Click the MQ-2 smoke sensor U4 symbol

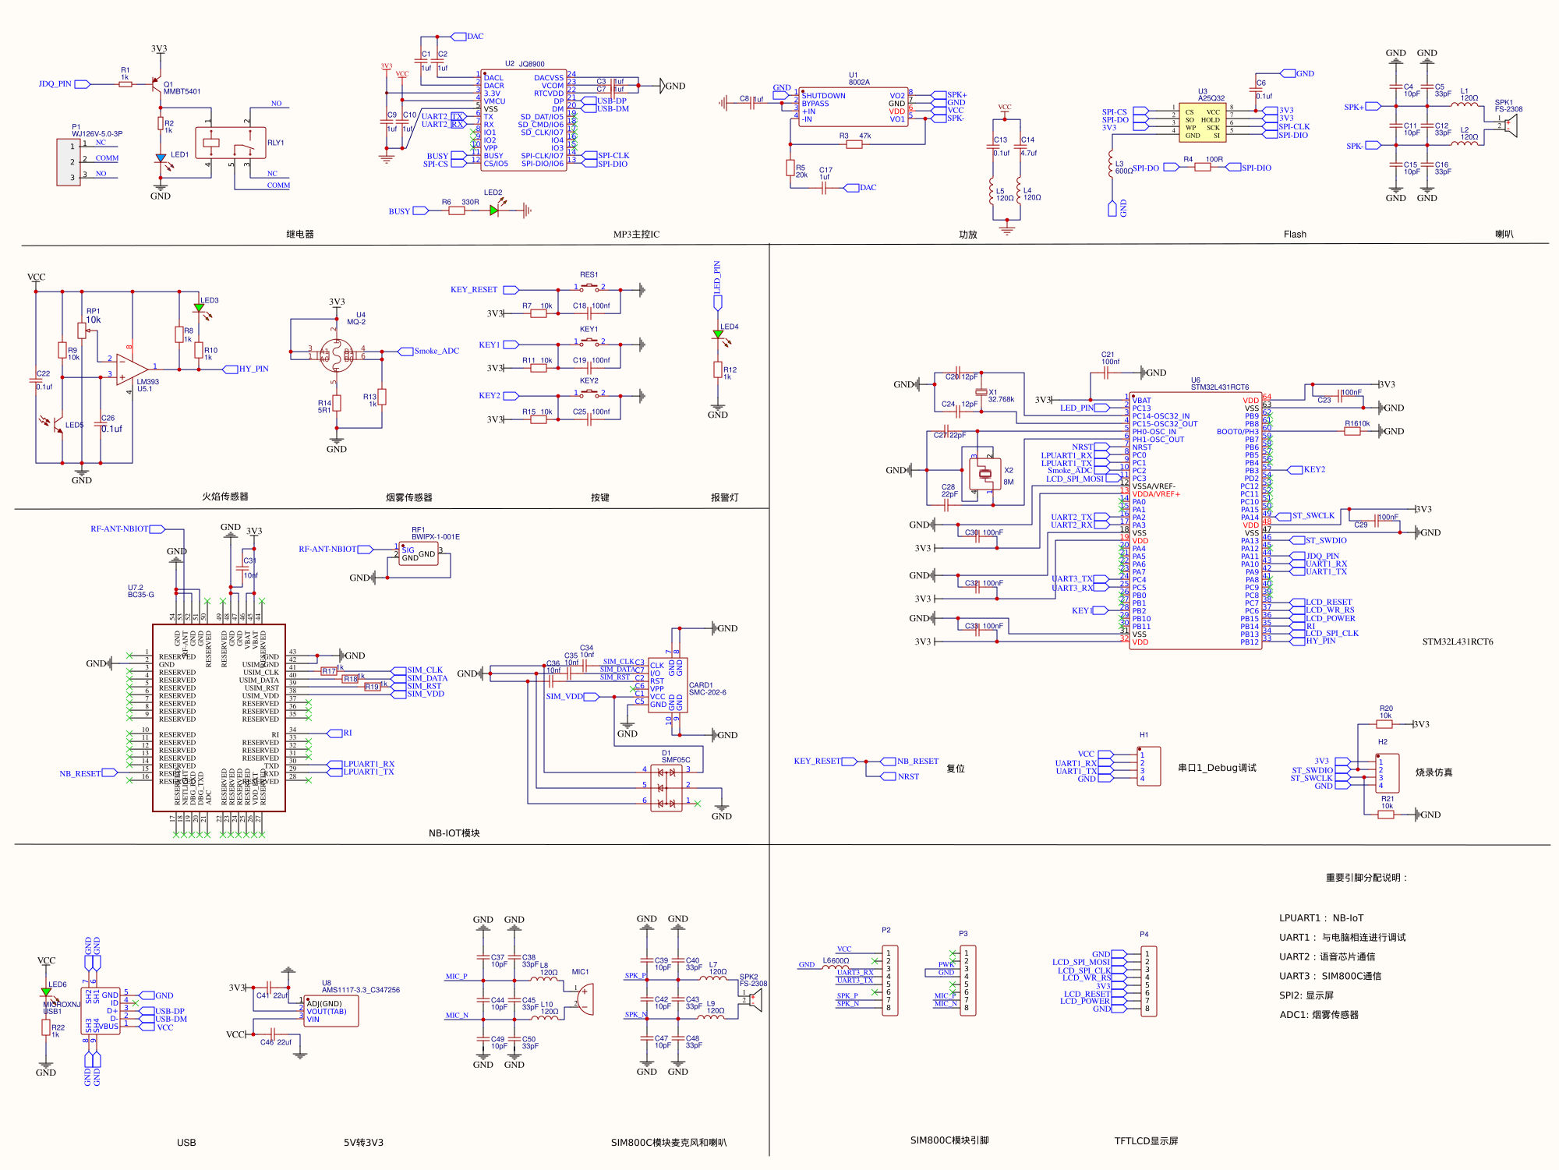pos(337,356)
